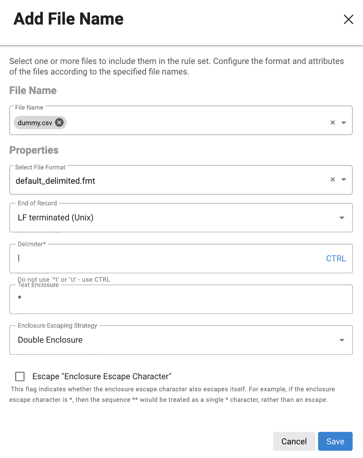Screen dimensions: 363x458
Task: Clear all selections in File Name field
Action: point(333,122)
